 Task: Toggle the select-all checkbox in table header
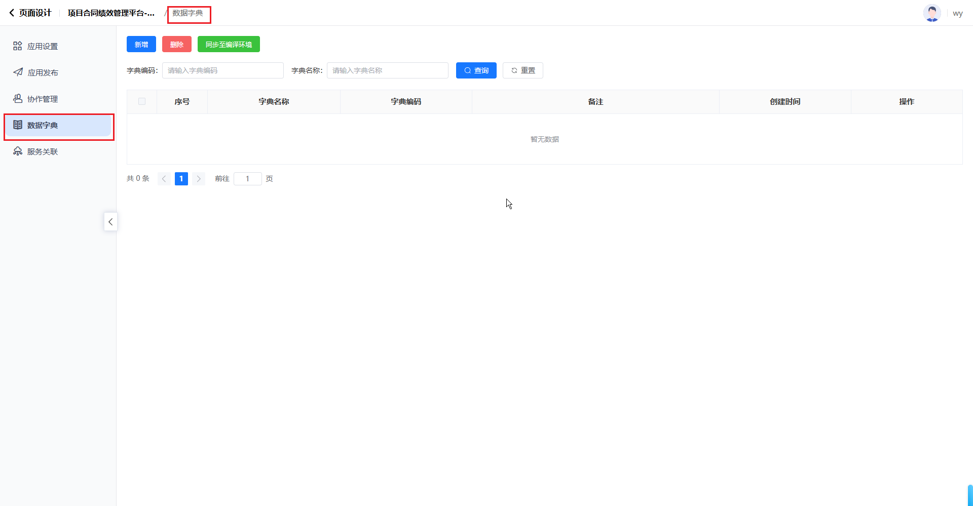click(x=142, y=102)
